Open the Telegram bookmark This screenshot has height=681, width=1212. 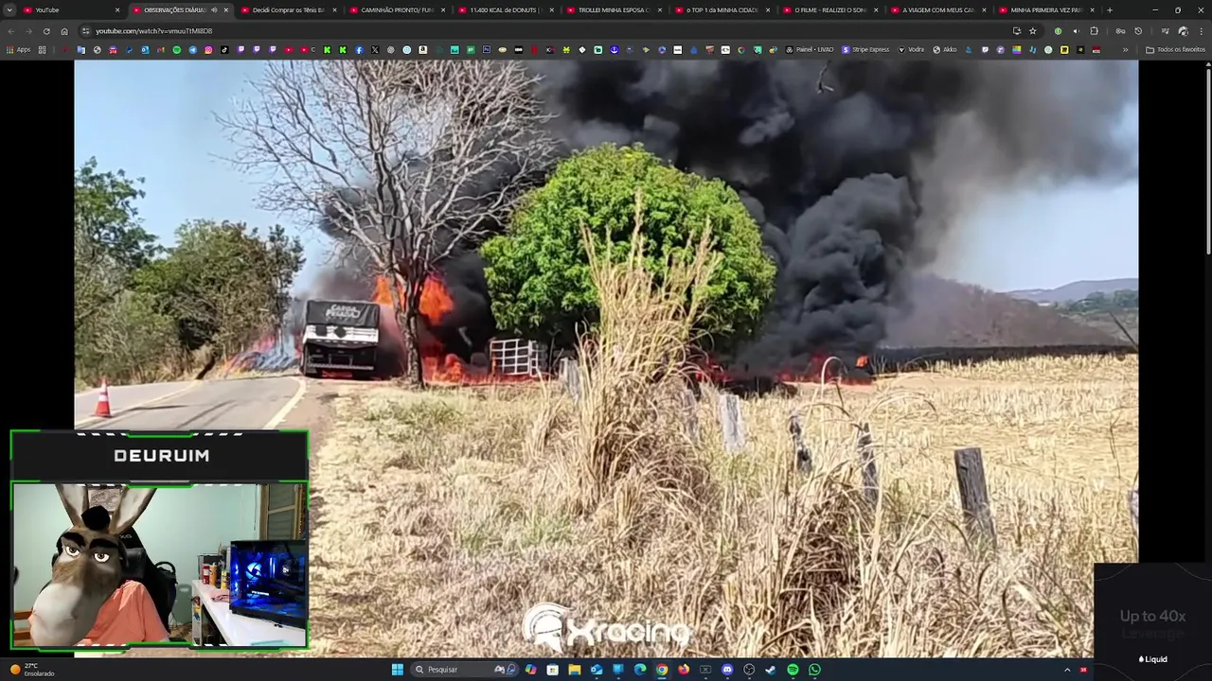(x=192, y=49)
